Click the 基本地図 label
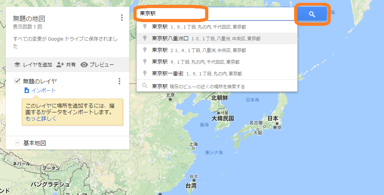384x195 pixels. click(35, 143)
